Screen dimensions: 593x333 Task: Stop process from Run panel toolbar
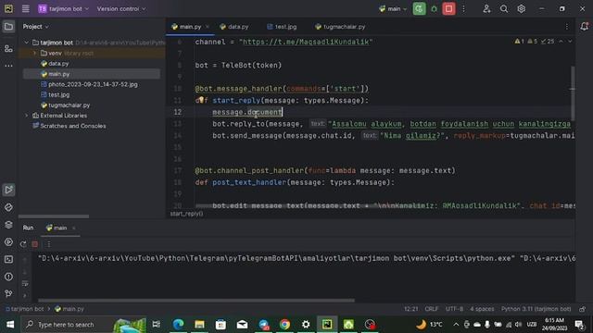tap(35, 244)
